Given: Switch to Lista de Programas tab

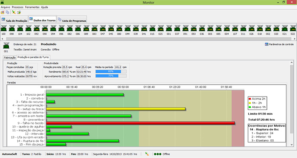Looking at the screenshot, I should point(72,20).
